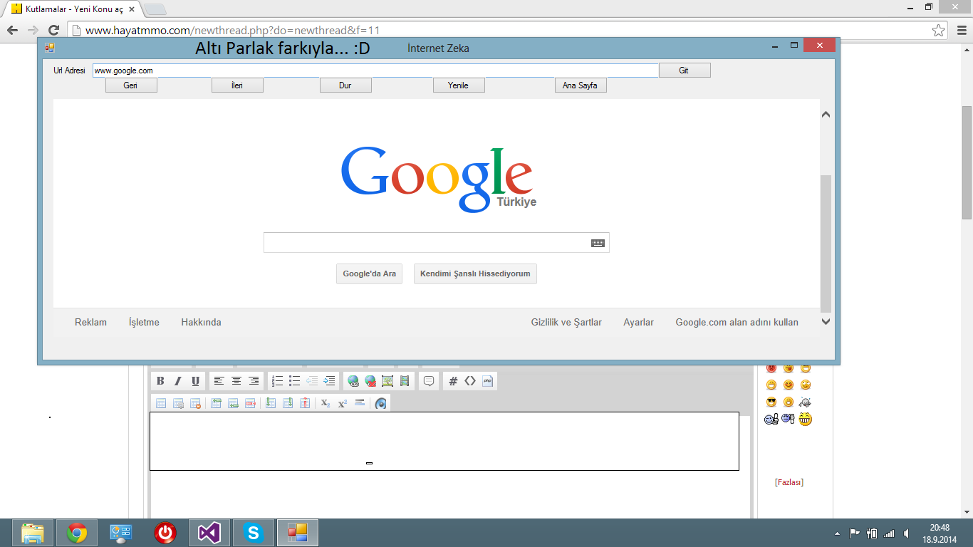Center-align text in the forum editor

tap(236, 381)
